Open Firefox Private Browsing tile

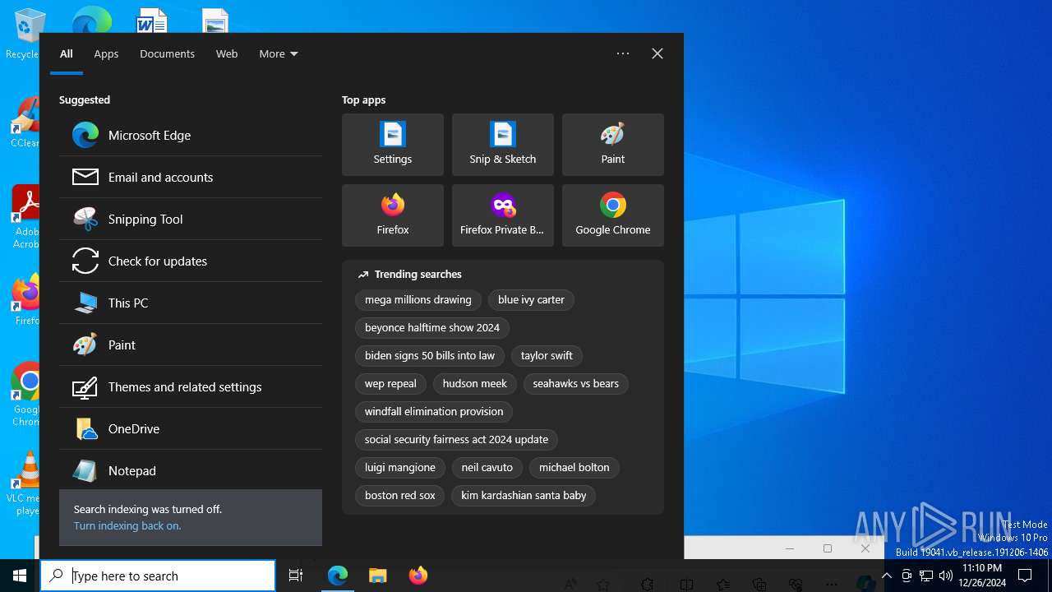coord(503,215)
